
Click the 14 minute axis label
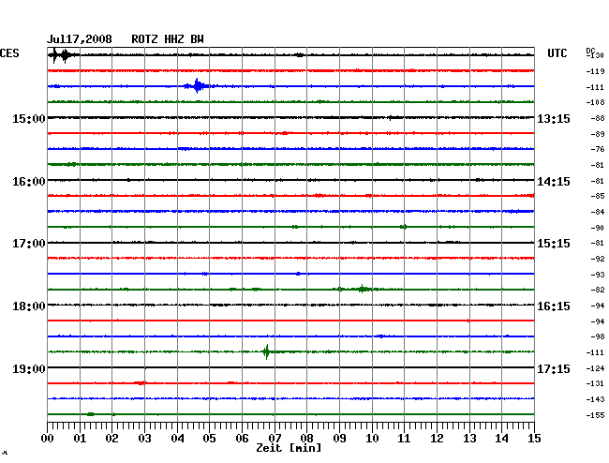[x=501, y=439]
